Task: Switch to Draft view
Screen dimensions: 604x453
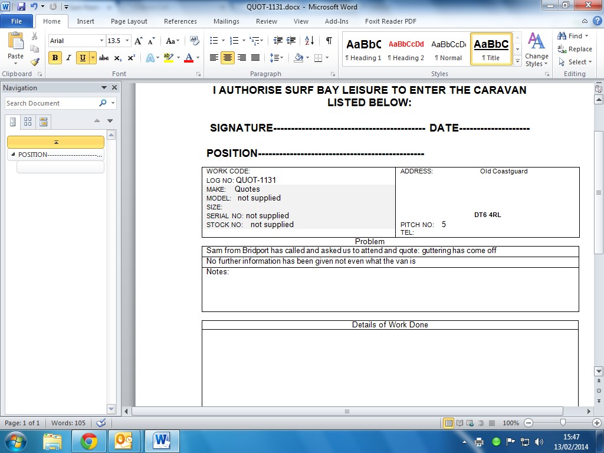Action: pyautogui.click(x=492, y=423)
